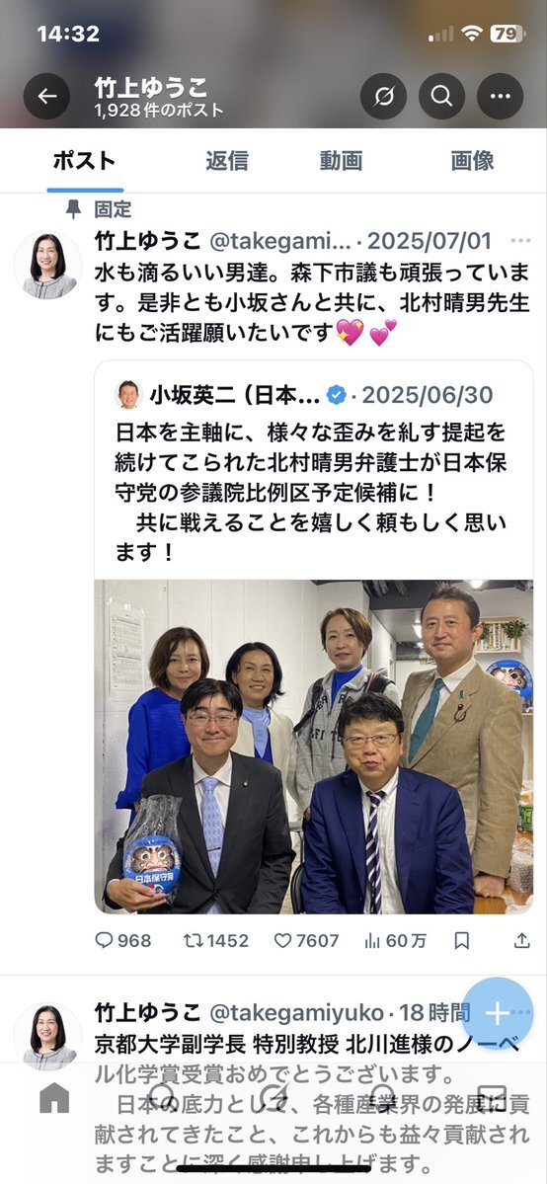Open more menu on pinned post
Screen dimensions: 547x1184
520,241
